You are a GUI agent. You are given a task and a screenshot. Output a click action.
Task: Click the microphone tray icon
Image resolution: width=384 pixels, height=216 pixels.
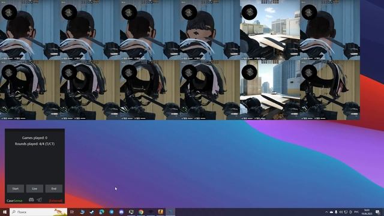coord(336,212)
